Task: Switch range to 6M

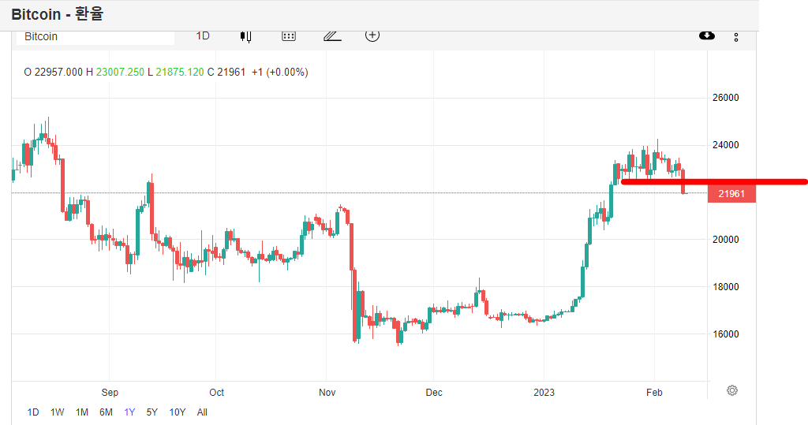Action: click(x=107, y=412)
